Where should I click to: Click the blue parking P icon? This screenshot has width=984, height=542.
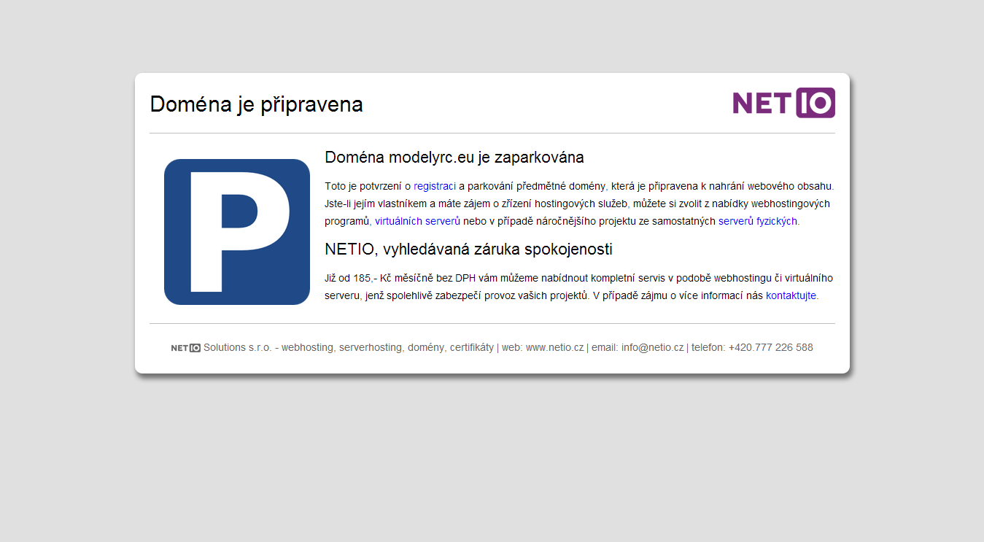pyautogui.click(x=237, y=232)
